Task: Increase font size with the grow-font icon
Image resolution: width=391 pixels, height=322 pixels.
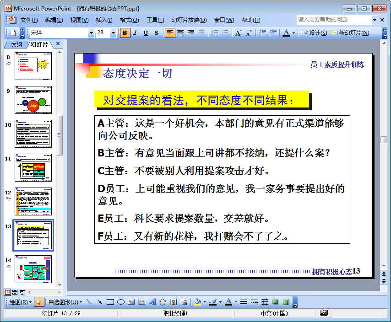Action: click(x=238, y=33)
